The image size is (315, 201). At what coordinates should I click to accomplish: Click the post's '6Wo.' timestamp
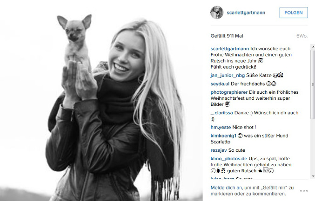coord(302,36)
